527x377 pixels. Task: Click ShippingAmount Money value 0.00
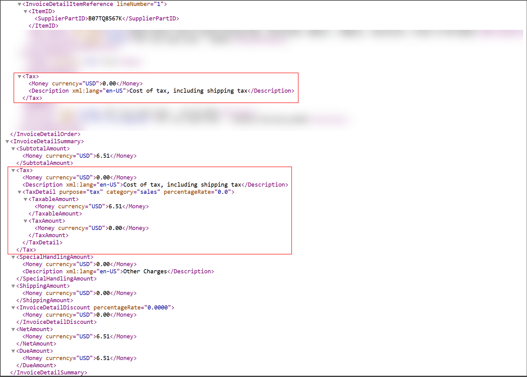pyautogui.click(x=103, y=293)
